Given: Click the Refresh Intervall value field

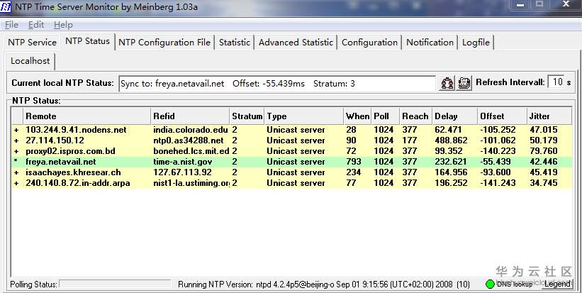Looking at the screenshot, I should click(x=556, y=82).
